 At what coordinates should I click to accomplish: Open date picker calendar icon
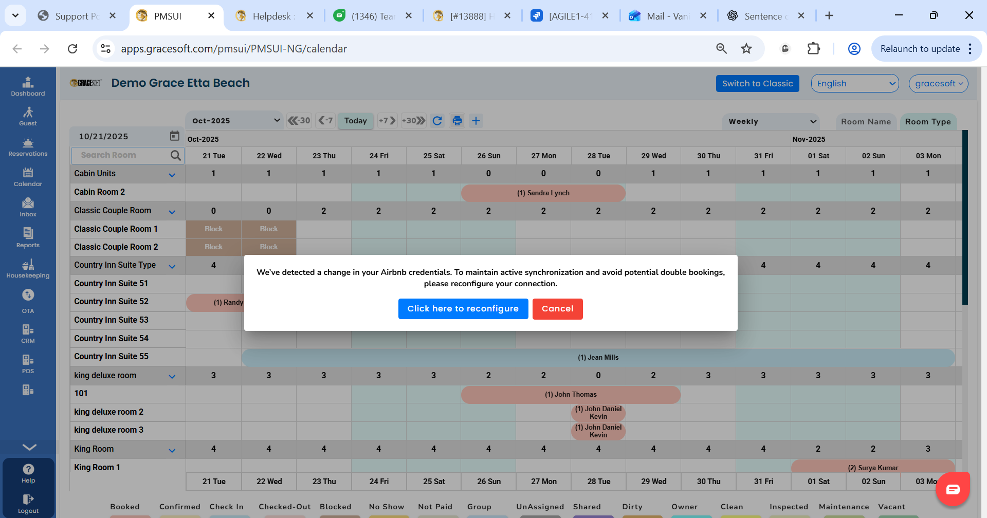175,136
